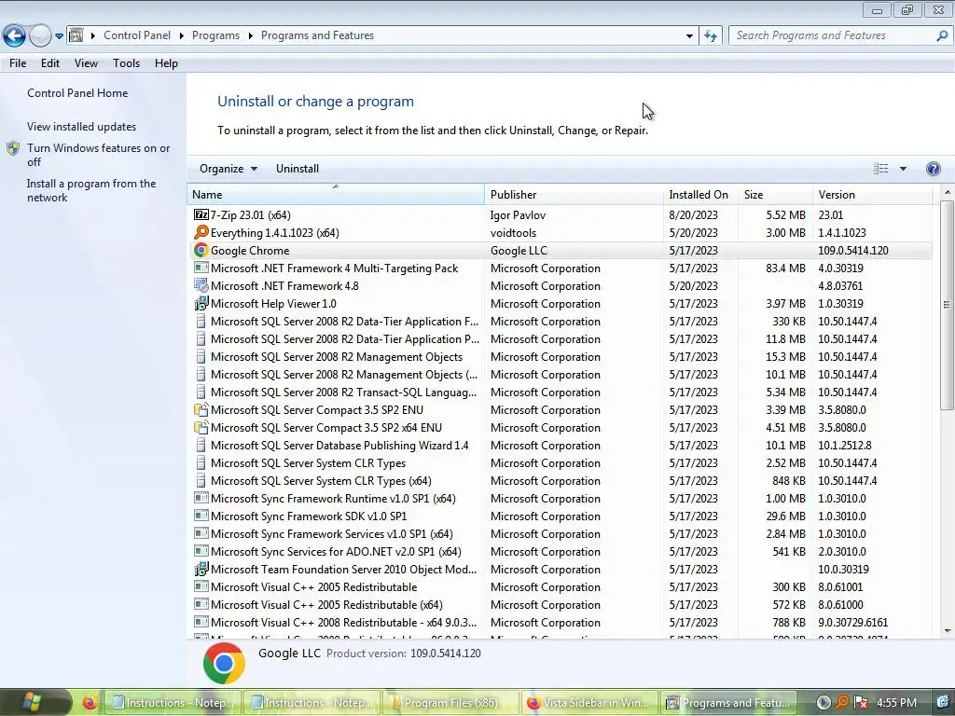Click the vertical scrollbar thumb
The image size is (955, 716).
(948, 305)
